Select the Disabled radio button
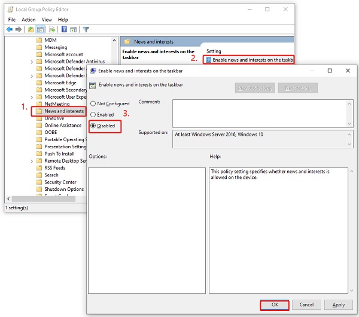The height and width of the screenshot is (317, 359). pyautogui.click(x=93, y=126)
